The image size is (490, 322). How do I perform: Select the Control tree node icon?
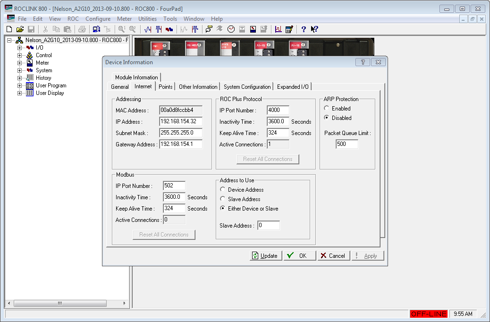pyautogui.click(x=30, y=55)
